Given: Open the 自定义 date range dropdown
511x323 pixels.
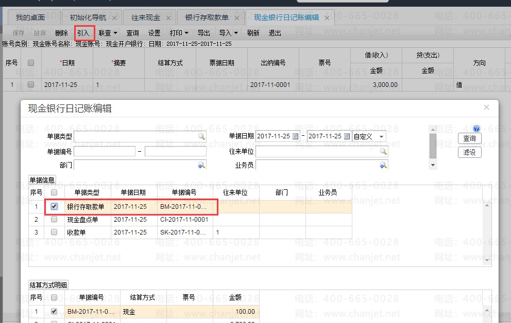Looking at the screenshot, I should coord(381,137).
